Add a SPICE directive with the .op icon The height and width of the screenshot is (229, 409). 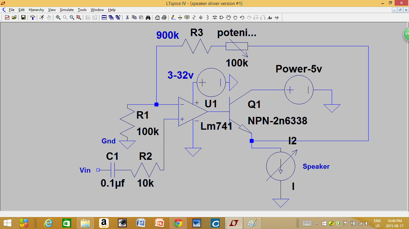[x=277, y=17]
